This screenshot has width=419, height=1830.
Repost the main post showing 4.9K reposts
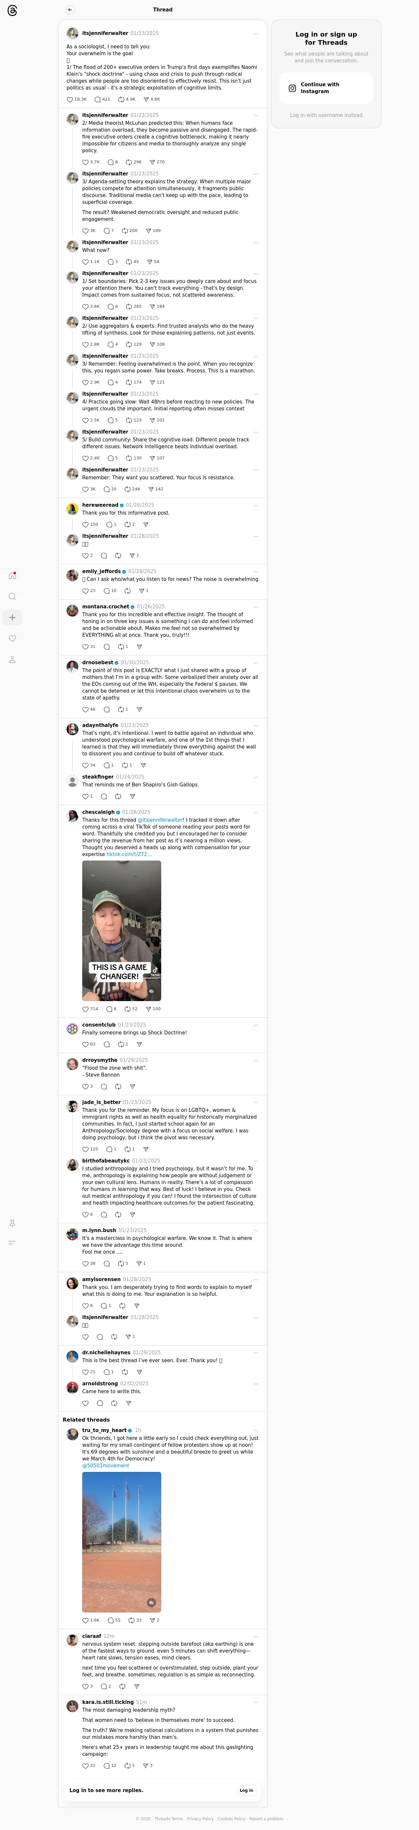[x=121, y=99]
